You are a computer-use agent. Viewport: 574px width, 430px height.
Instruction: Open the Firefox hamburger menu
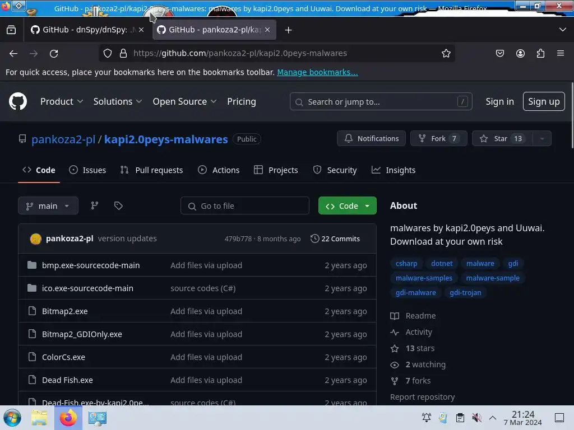(x=561, y=53)
